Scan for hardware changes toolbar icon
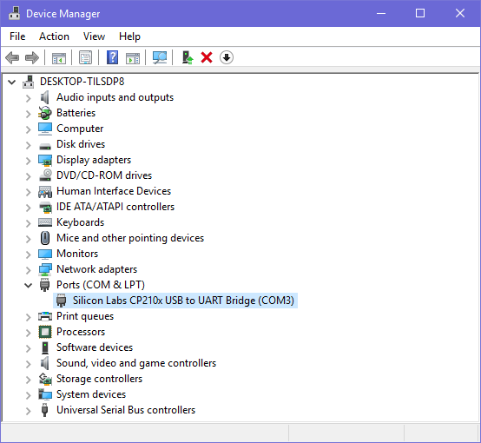481x443 pixels. click(160, 57)
